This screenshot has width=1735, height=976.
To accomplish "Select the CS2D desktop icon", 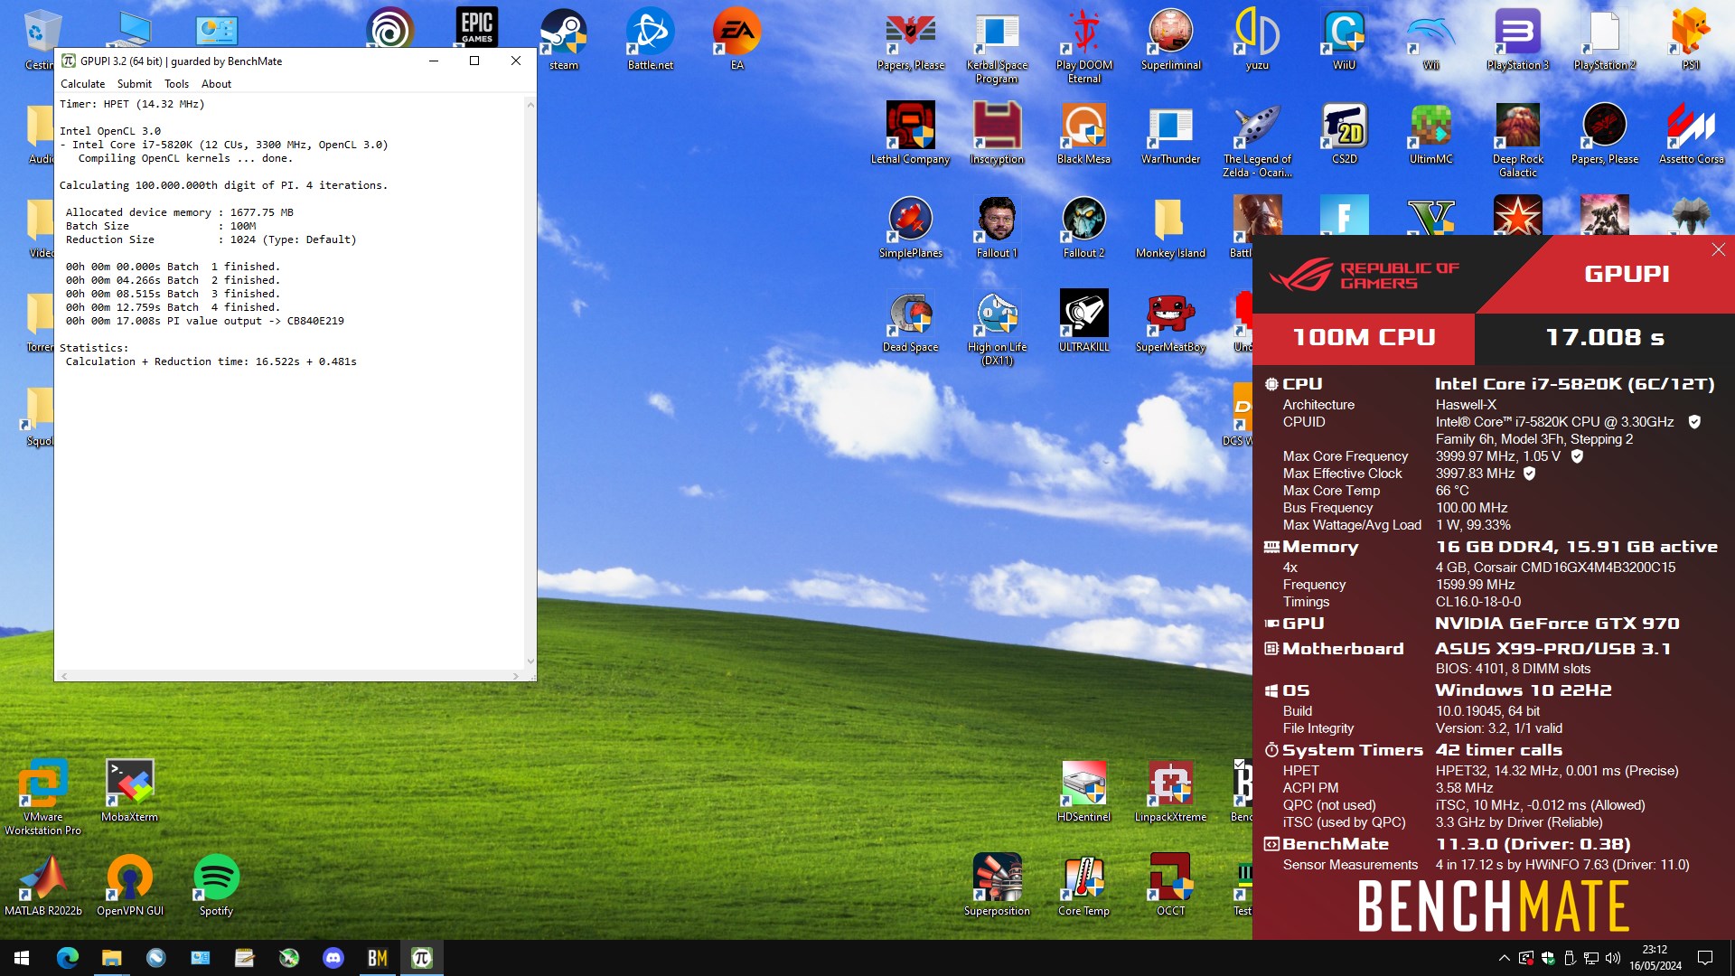I will click(1344, 134).
